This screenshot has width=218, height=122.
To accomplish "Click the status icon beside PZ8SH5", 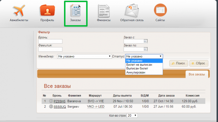I will coord(51,101).
